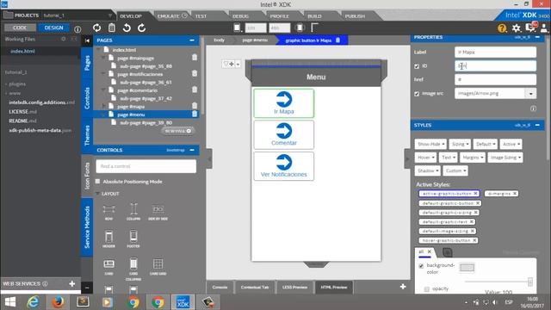
Task: Open the Sizing styles dropdown
Action: point(460,144)
